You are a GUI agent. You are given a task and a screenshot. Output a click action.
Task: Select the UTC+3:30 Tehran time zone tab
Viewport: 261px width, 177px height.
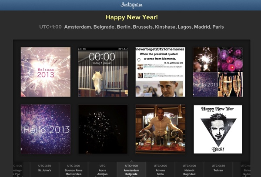point(218,169)
